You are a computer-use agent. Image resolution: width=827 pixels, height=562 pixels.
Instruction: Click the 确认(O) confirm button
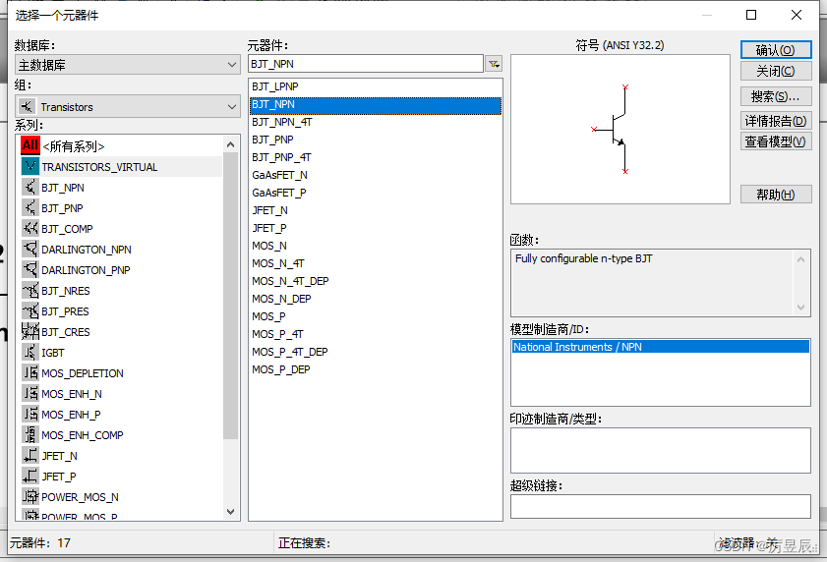pos(775,50)
